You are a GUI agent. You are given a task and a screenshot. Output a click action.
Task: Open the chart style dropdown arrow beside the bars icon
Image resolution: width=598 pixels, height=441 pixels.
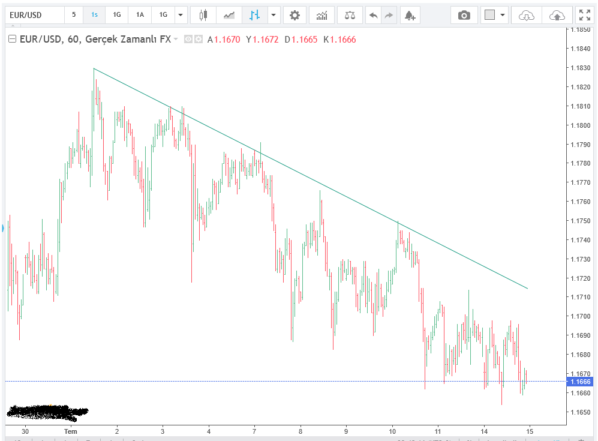point(274,15)
